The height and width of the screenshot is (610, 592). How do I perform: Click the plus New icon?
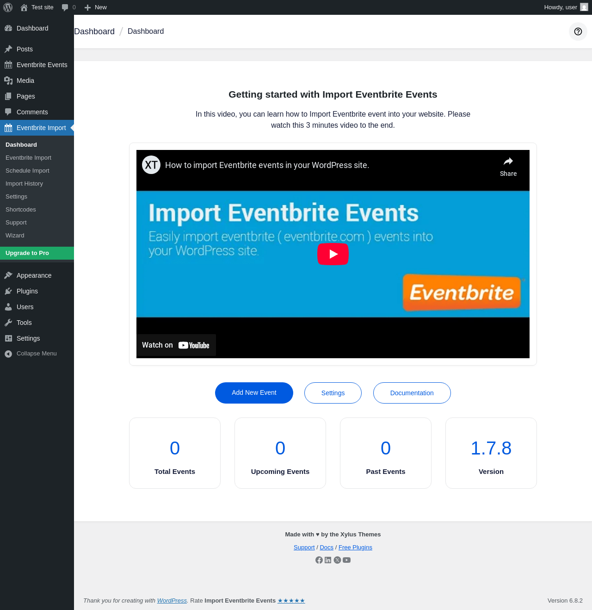pos(87,7)
